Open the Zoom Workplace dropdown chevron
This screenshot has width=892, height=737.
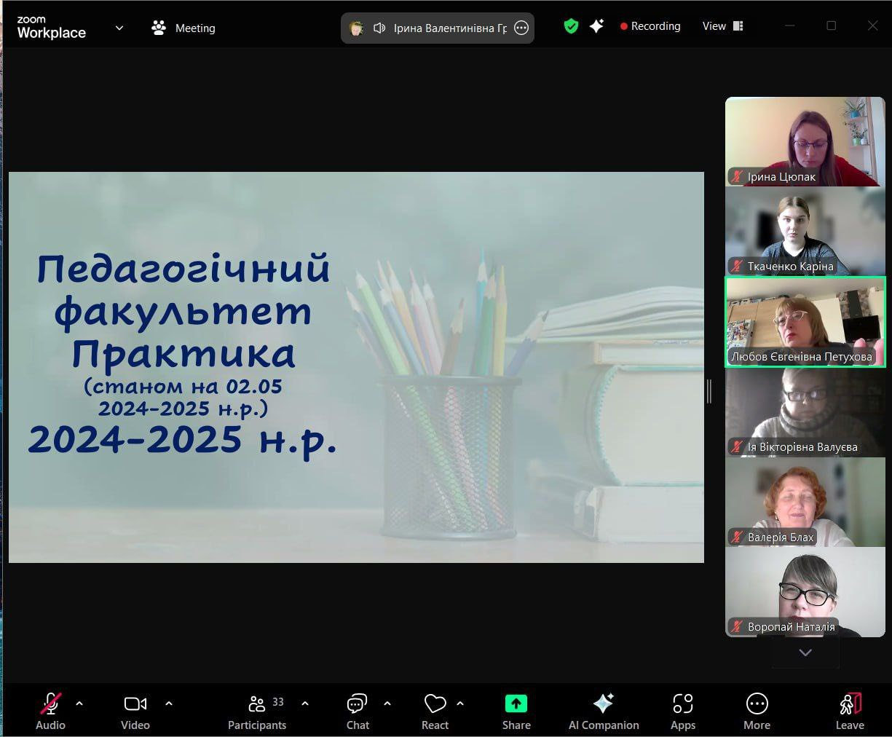click(x=119, y=28)
